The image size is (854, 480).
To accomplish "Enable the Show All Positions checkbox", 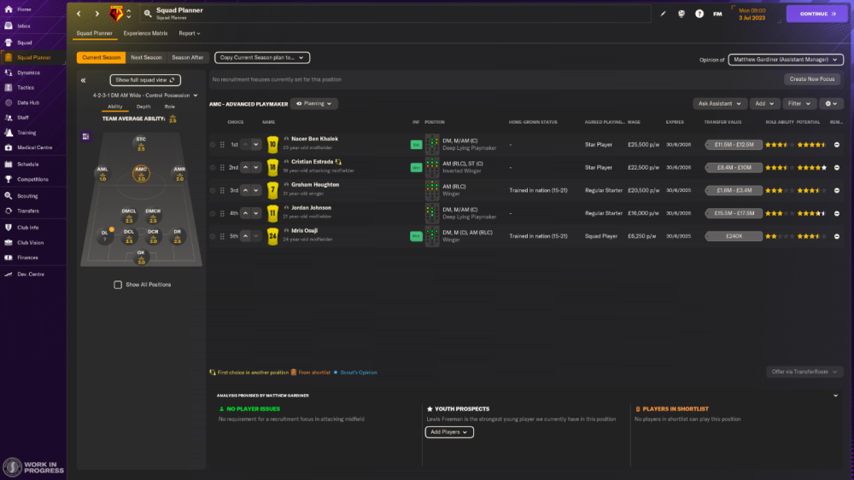I will [x=118, y=284].
